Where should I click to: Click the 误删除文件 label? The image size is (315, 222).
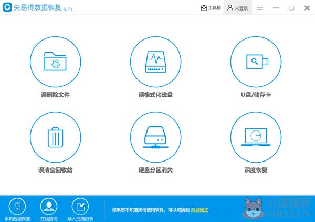coord(56,95)
